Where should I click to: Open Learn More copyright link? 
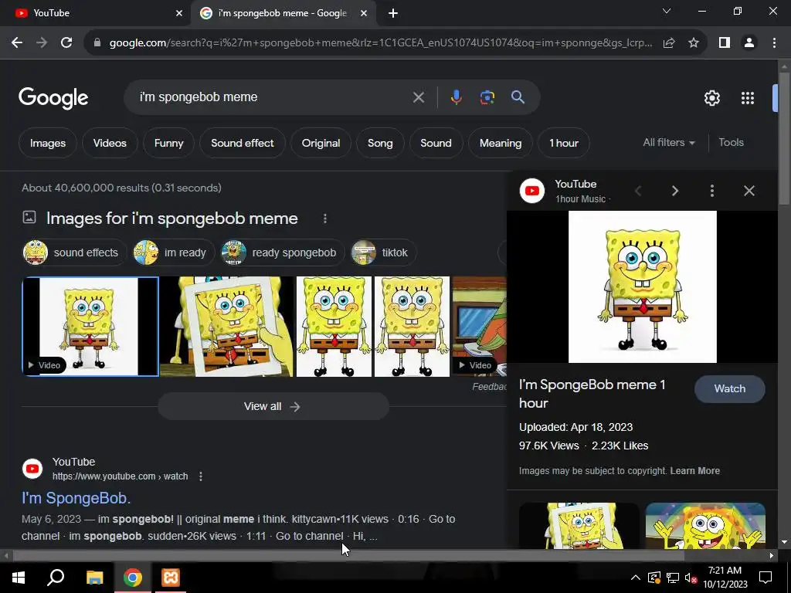tap(694, 471)
